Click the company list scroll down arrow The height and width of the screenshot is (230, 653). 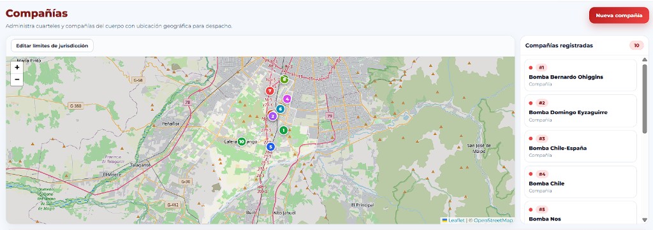pos(645,220)
